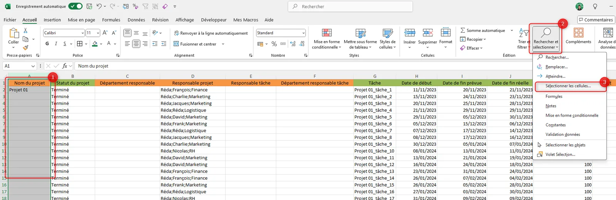Click the redo arrow icon
The width and height of the screenshot is (616, 200).
pos(112,6)
